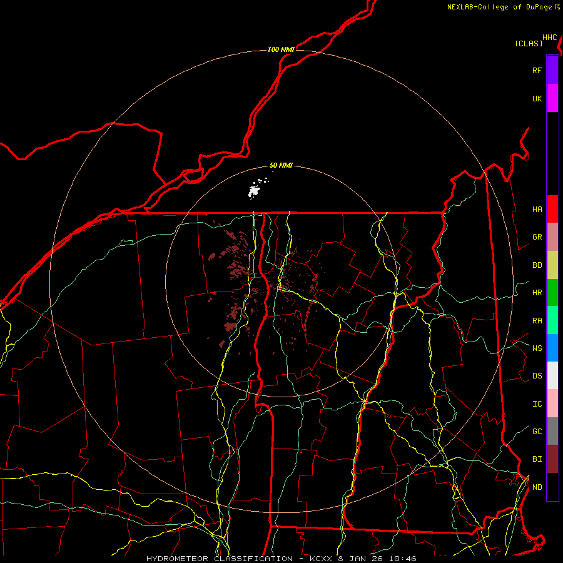Click the GR legend label
Screen dimensions: 563x563
[x=537, y=237]
